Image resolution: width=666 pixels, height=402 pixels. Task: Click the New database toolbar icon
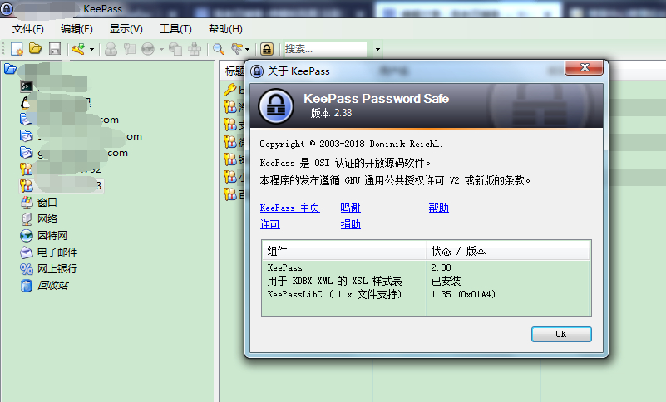click(17, 49)
